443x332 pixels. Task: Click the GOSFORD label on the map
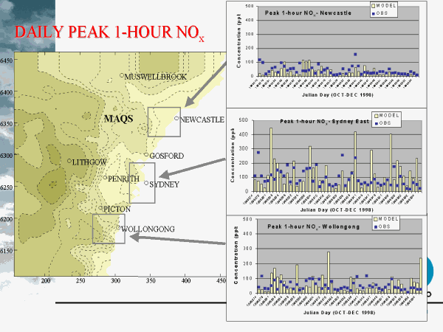167,156
